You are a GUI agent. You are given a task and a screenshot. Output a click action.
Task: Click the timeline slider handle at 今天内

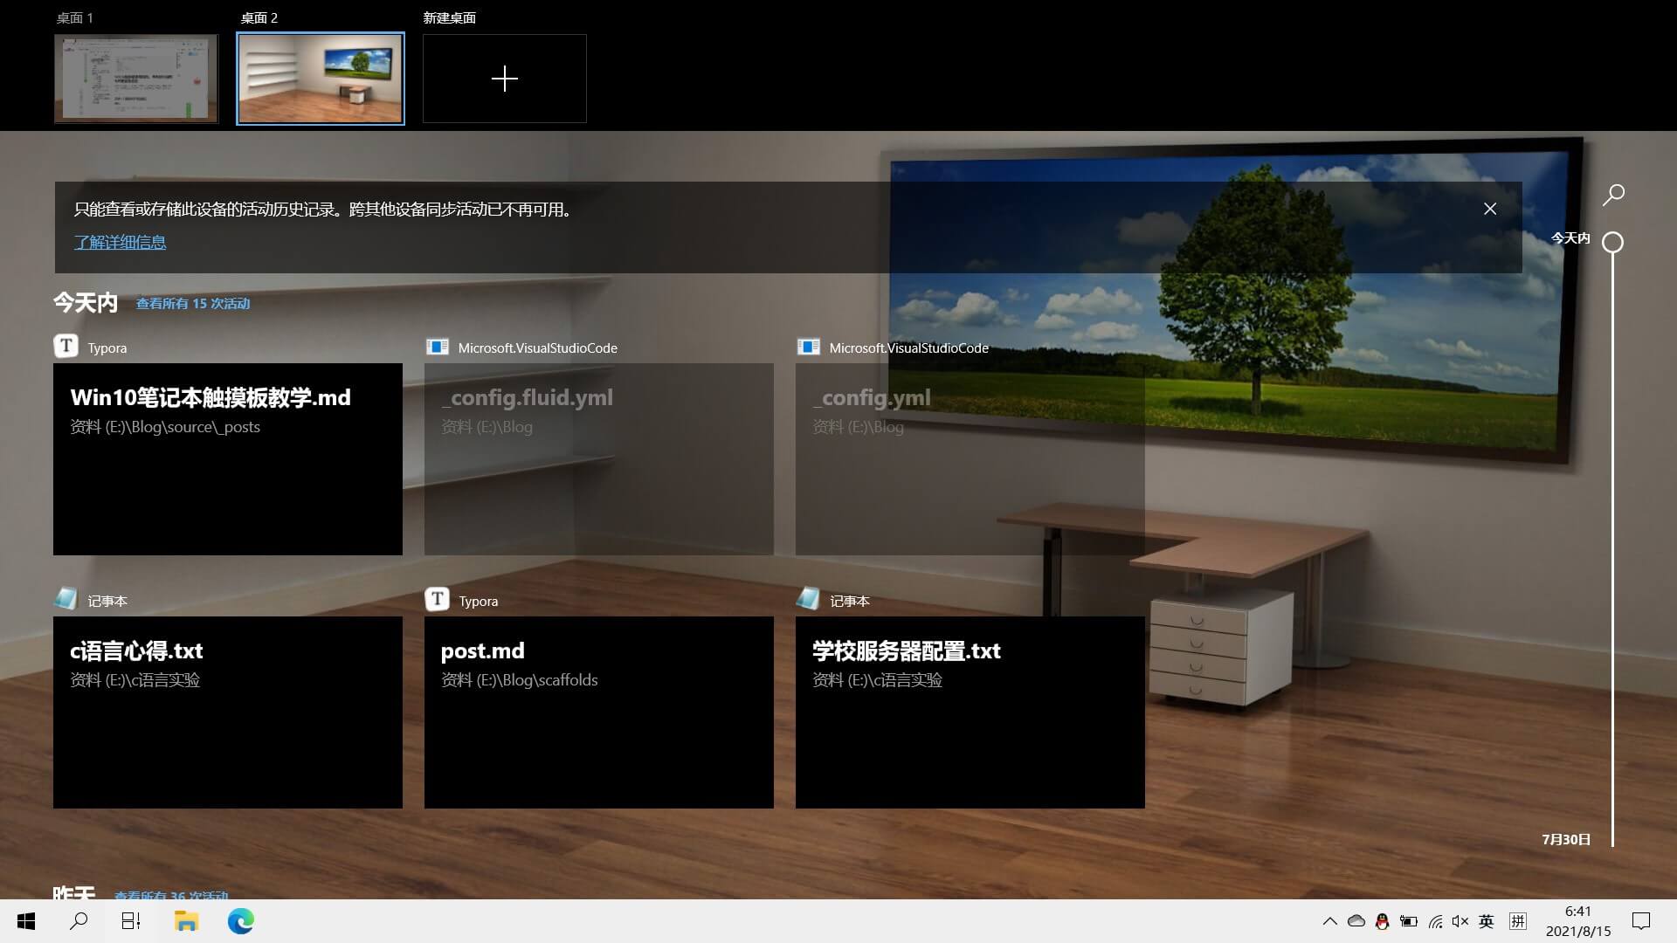pyautogui.click(x=1613, y=242)
